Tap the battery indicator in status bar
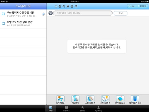 147,2
